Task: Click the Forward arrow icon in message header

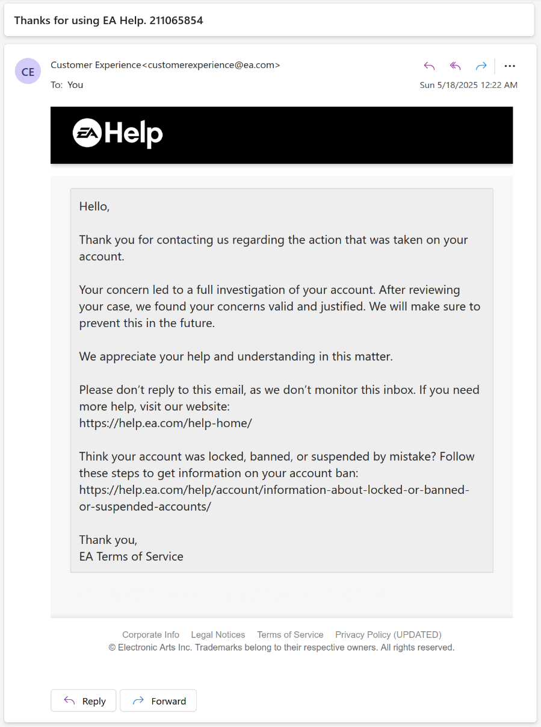Action: coord(481,66)
